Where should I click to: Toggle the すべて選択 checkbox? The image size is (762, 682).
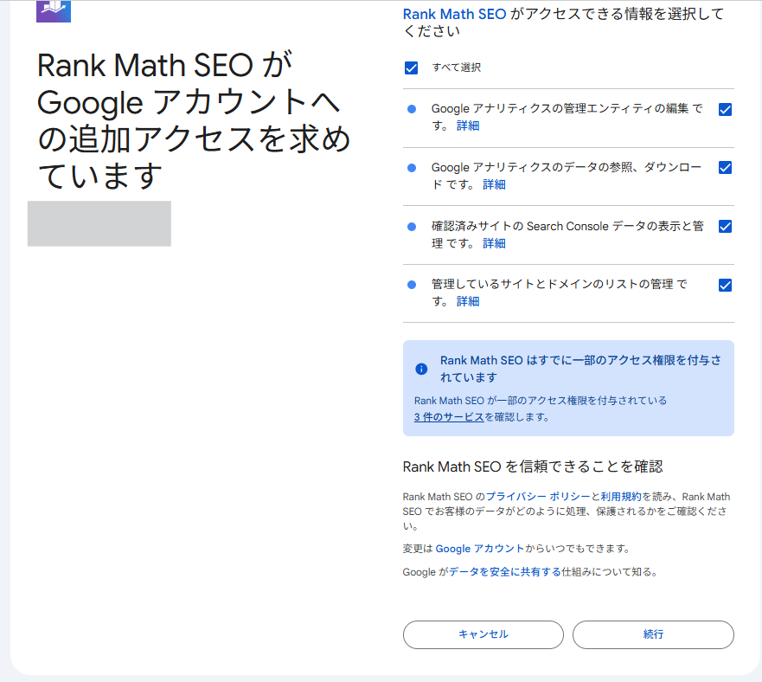(412, 68)
